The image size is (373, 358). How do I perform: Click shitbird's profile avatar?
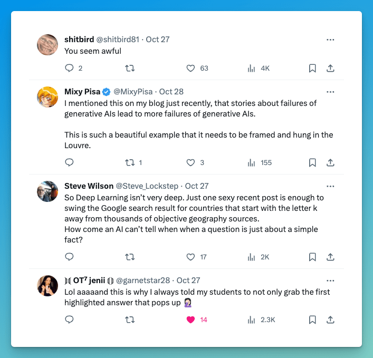pyautogui.click(x=47, y=44)
